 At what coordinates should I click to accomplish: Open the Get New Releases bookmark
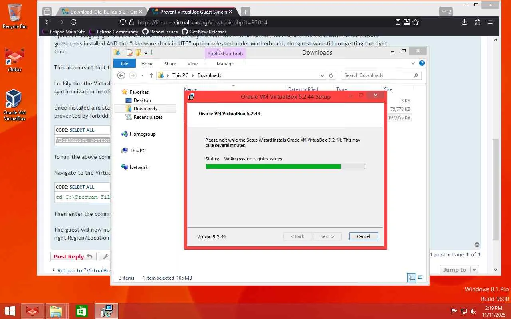(x=204, y=32)
